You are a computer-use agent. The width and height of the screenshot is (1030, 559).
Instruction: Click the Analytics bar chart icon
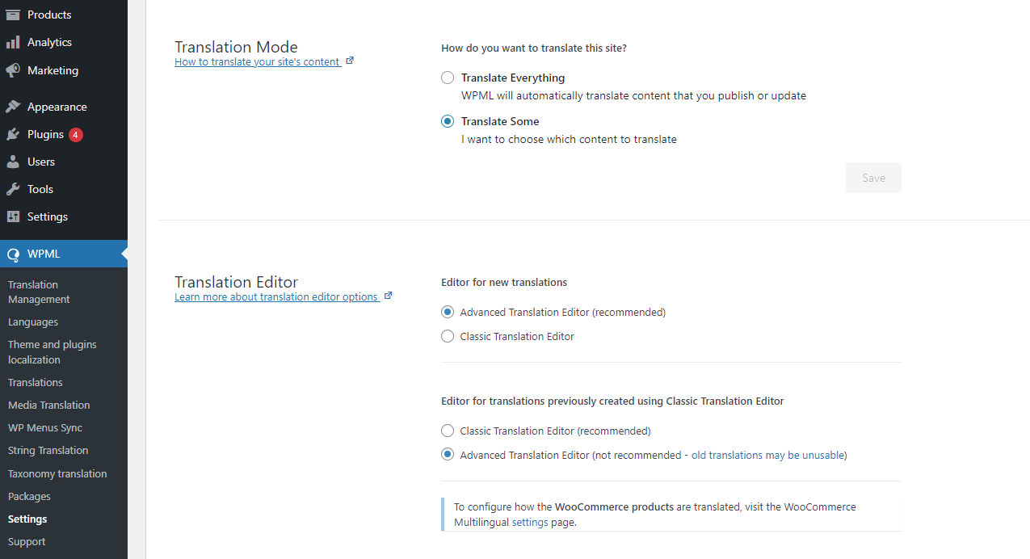[x=13, y=42]
